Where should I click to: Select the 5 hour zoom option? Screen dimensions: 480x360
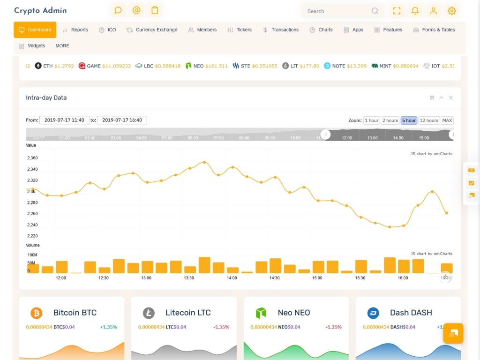tap(409, 120)
